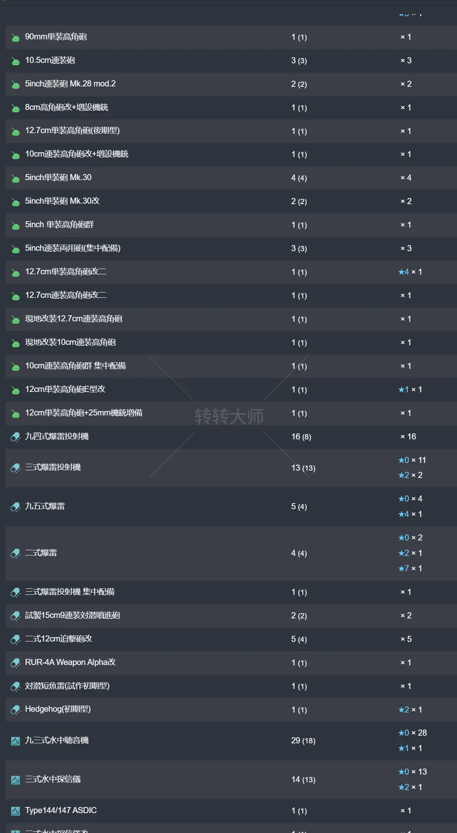Click the 現地改装10cm連装高角砲 name
457x833 pixels.
click(70, 342)
